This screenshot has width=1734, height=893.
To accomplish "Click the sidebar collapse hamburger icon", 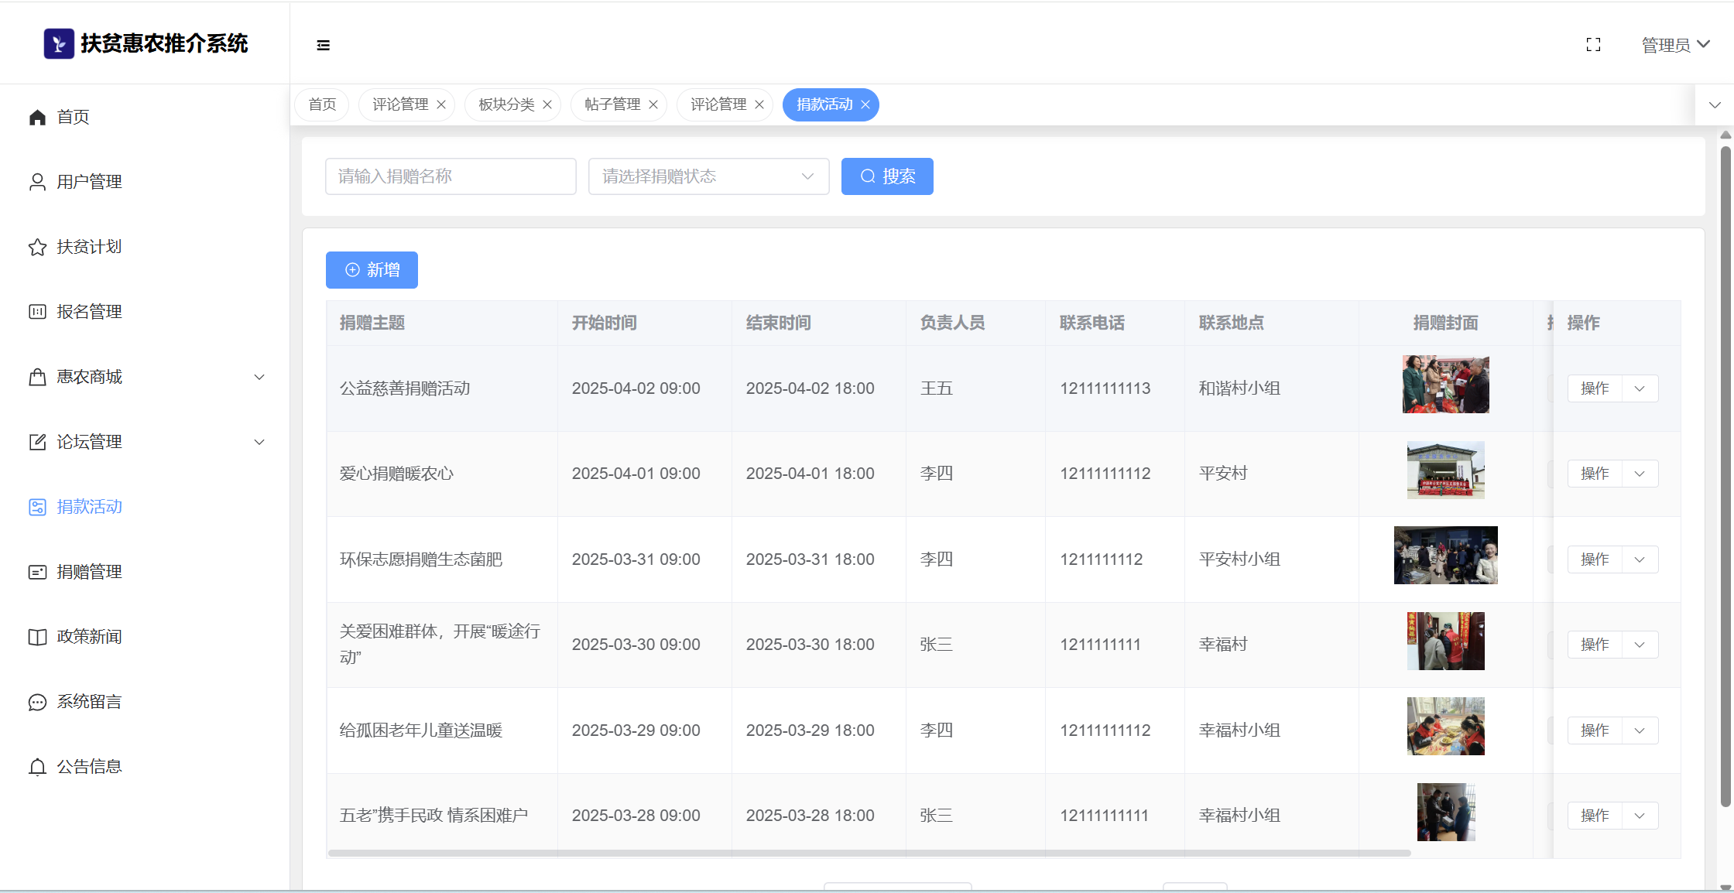I will coord(324,46).
